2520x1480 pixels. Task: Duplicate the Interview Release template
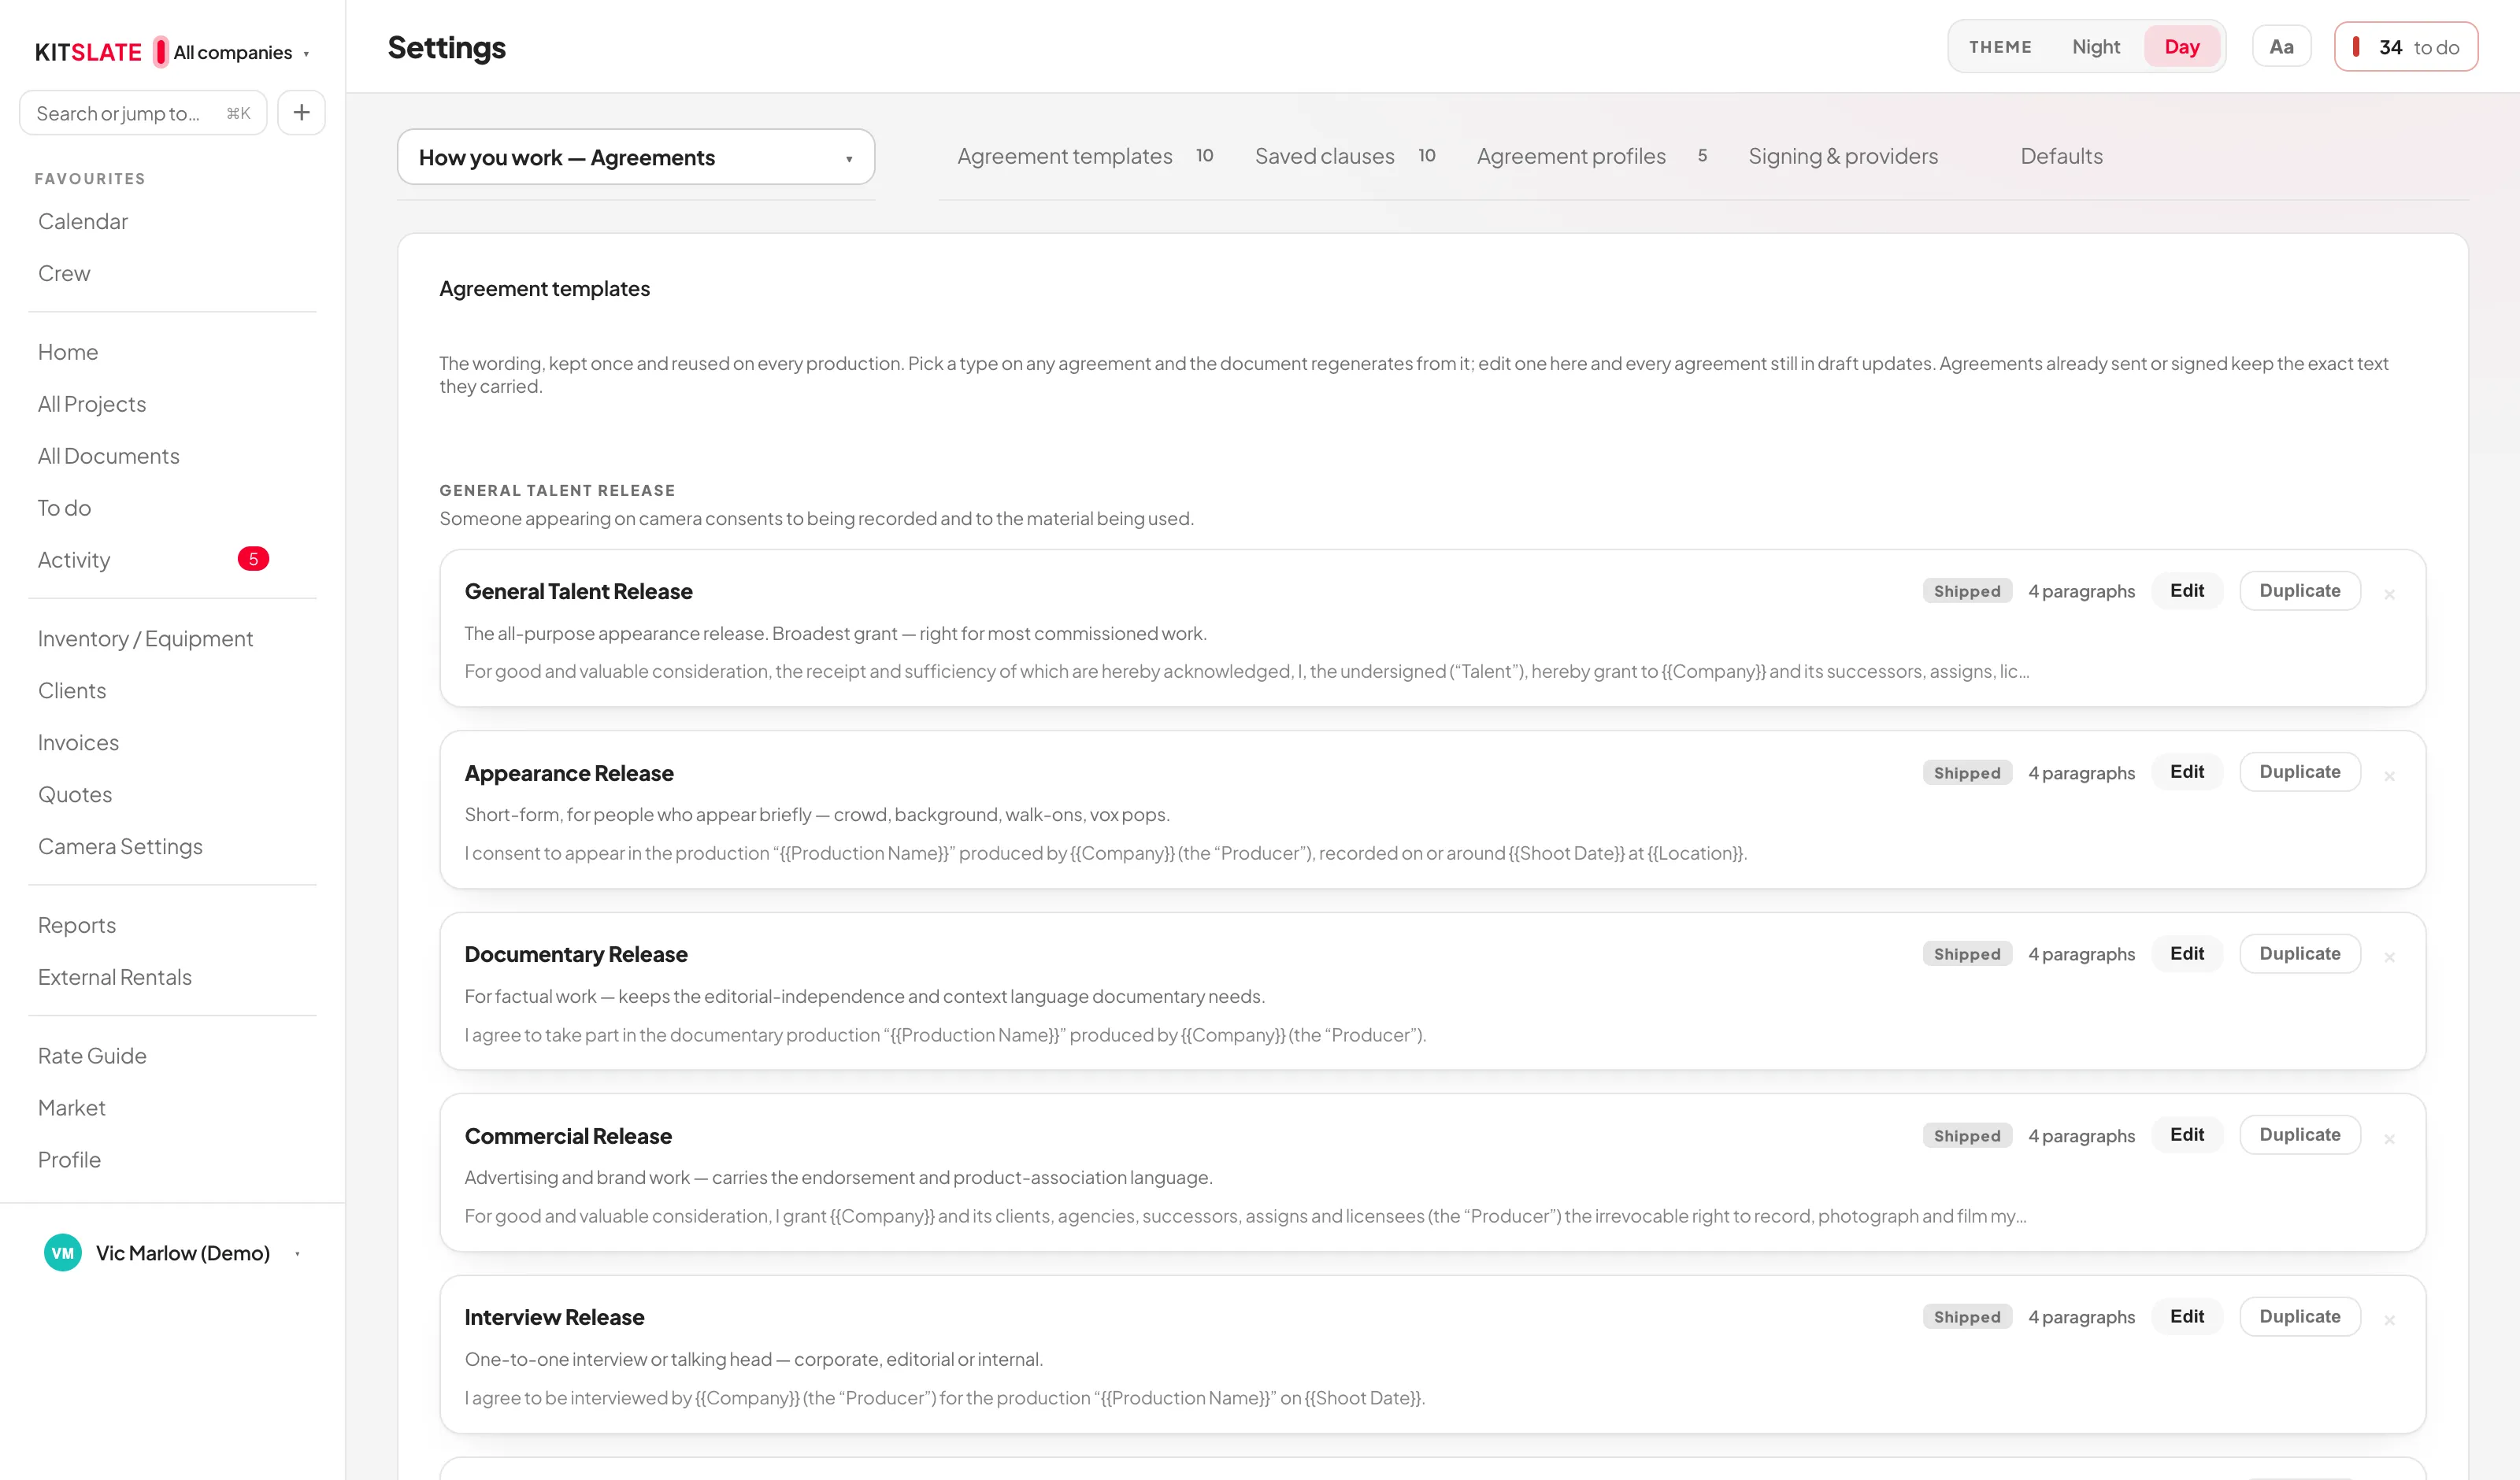pyautogui.click(x=2300, y=1317)
